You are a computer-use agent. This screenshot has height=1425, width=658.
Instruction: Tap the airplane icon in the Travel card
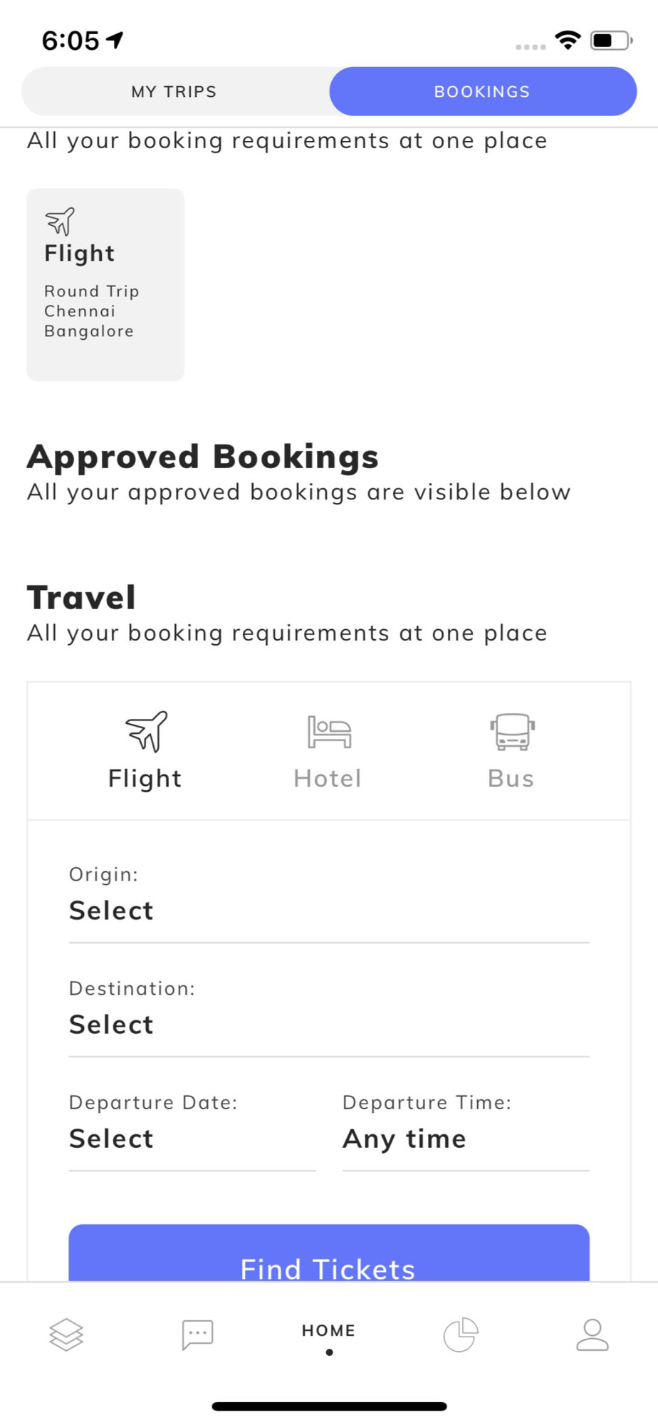(x=147, y=731)
